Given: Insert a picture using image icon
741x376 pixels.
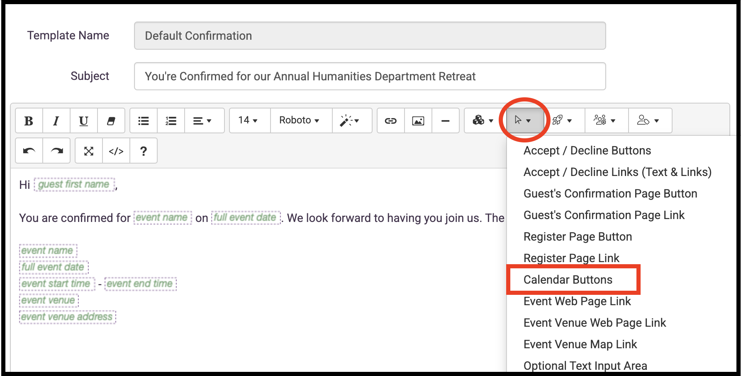Looking at the screenshot, I should [x=418, y=121].
